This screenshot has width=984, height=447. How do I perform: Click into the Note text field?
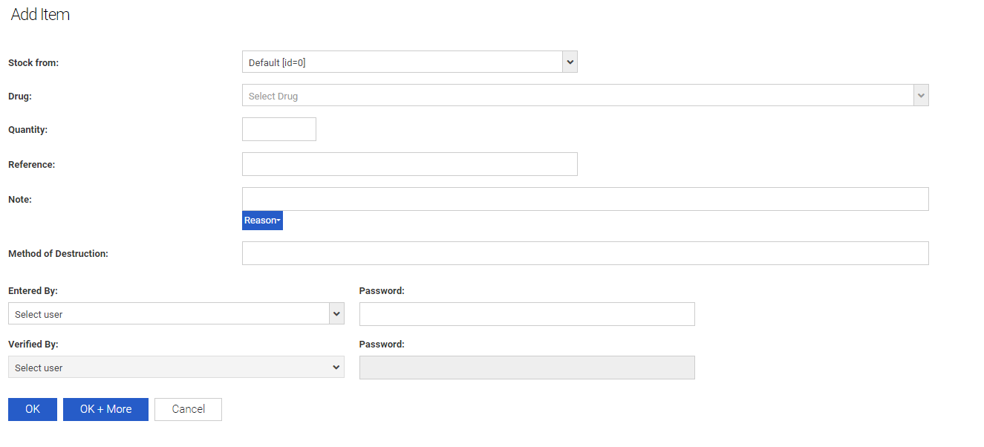[x=584, y=199]
